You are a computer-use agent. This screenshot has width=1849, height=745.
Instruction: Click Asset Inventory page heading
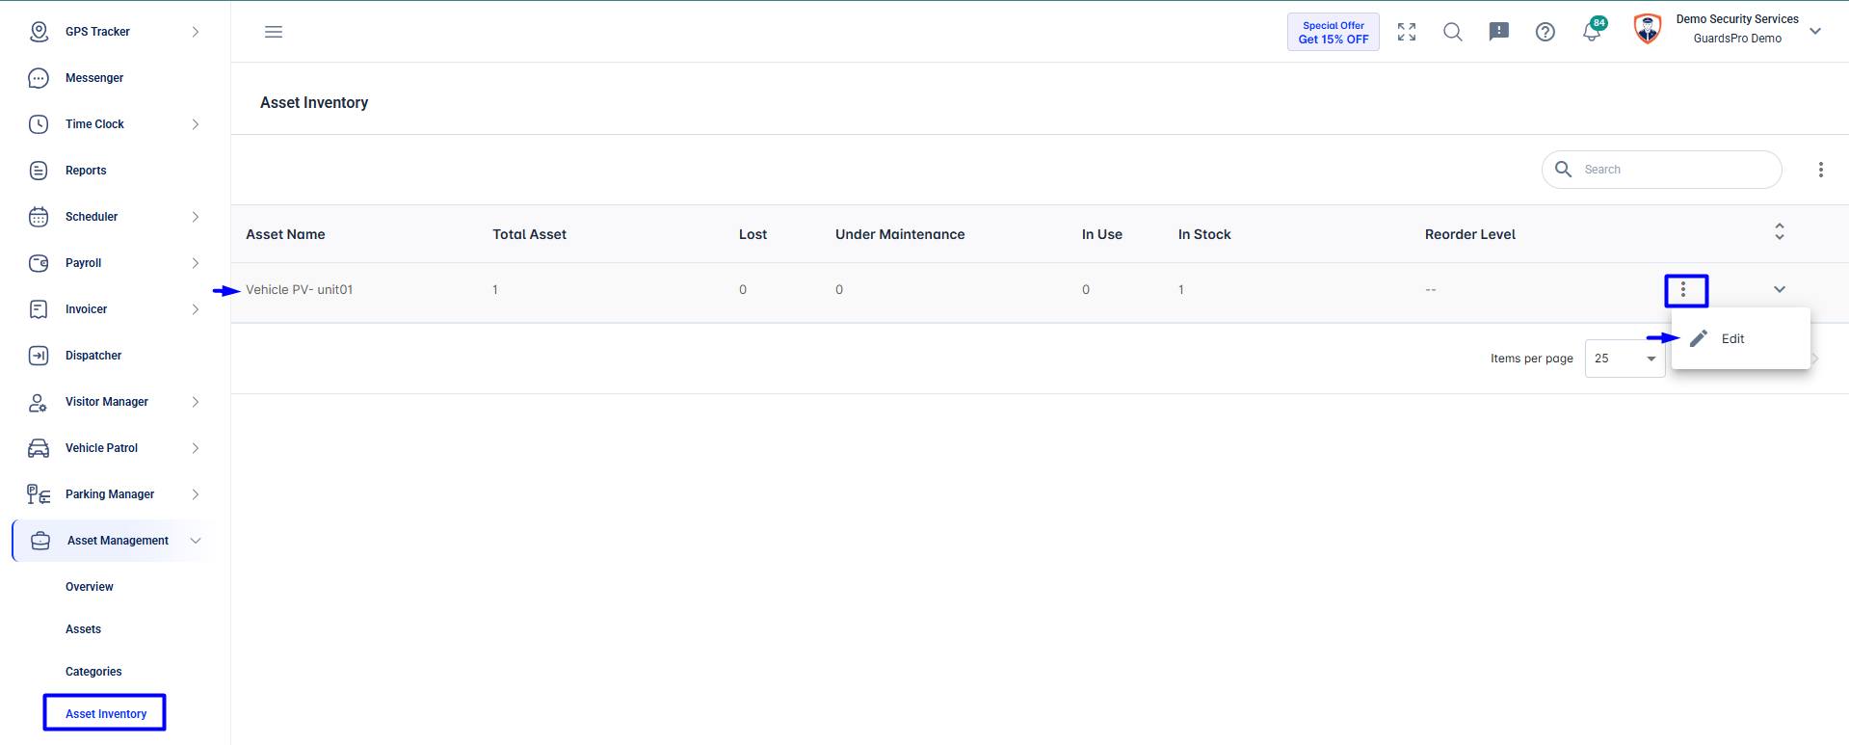[314, 102]
